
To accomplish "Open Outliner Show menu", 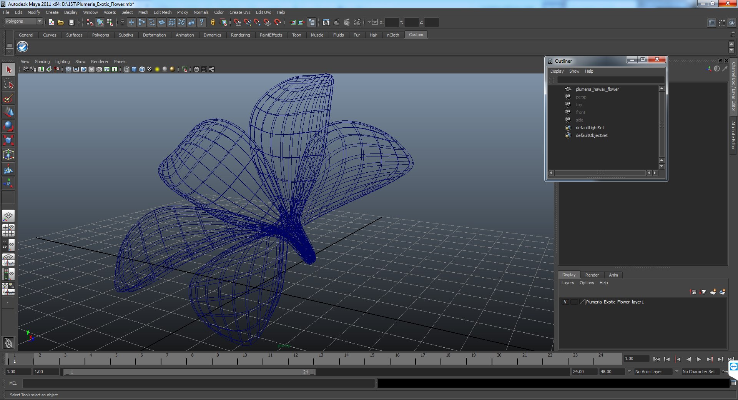I will point(574,71).
